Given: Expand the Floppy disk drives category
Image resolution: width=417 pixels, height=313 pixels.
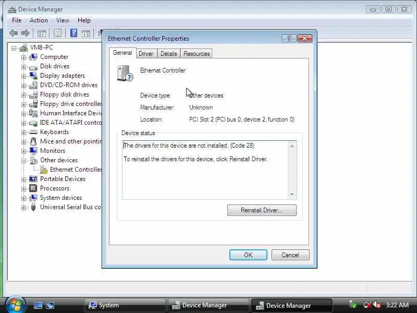Looking at the screenshot, I should tap(23, 95).
